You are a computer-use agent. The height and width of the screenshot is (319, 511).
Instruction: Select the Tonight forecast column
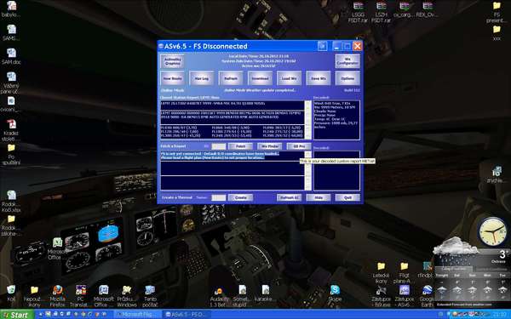pos(442,287)
